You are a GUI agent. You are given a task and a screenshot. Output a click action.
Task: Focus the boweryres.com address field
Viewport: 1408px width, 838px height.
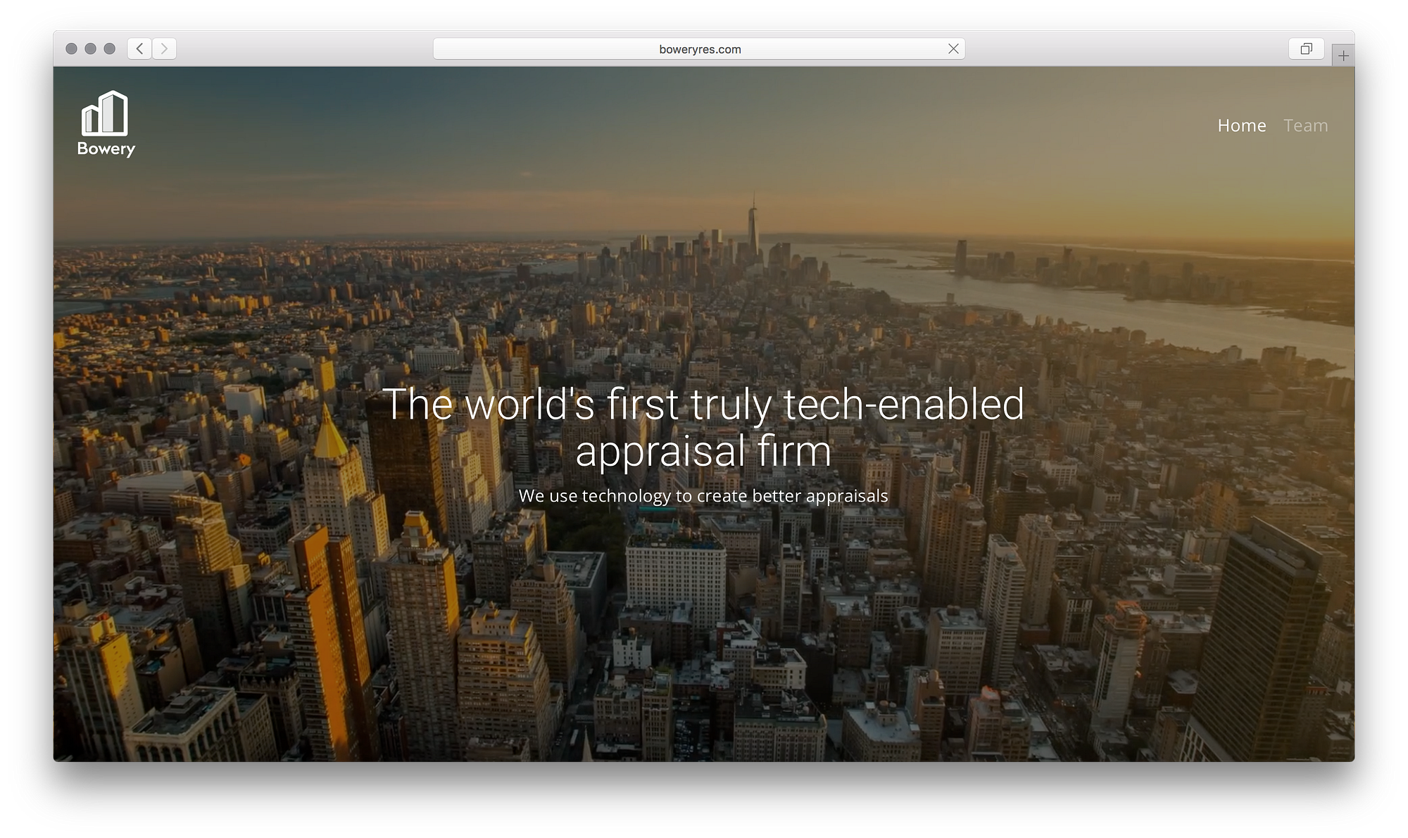click(x=699, y=49)
